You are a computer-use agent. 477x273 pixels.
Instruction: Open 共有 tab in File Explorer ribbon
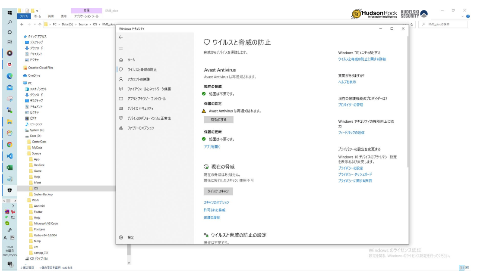tap(51, 16)
